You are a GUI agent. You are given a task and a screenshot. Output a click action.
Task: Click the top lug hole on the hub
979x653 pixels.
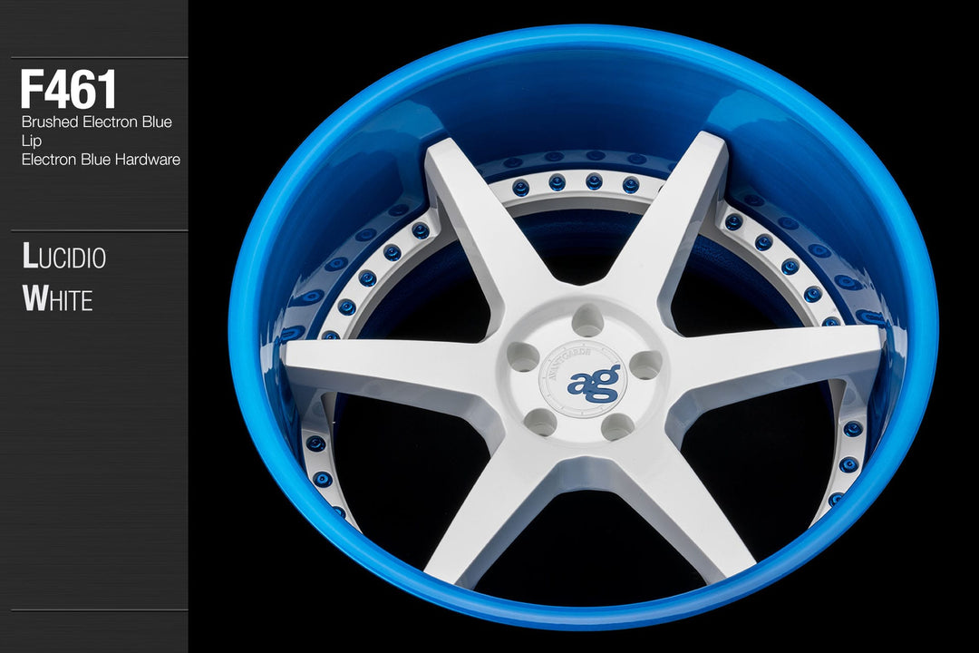click(x=587, y=320)
